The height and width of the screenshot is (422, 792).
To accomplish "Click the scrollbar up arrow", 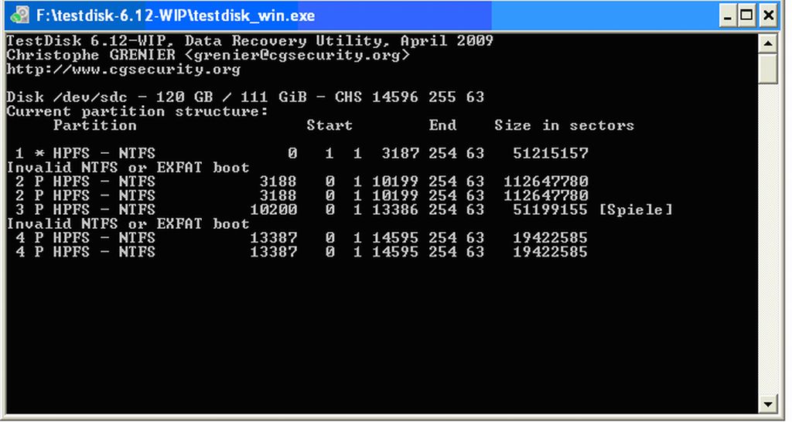I will [x=768, y=43].
